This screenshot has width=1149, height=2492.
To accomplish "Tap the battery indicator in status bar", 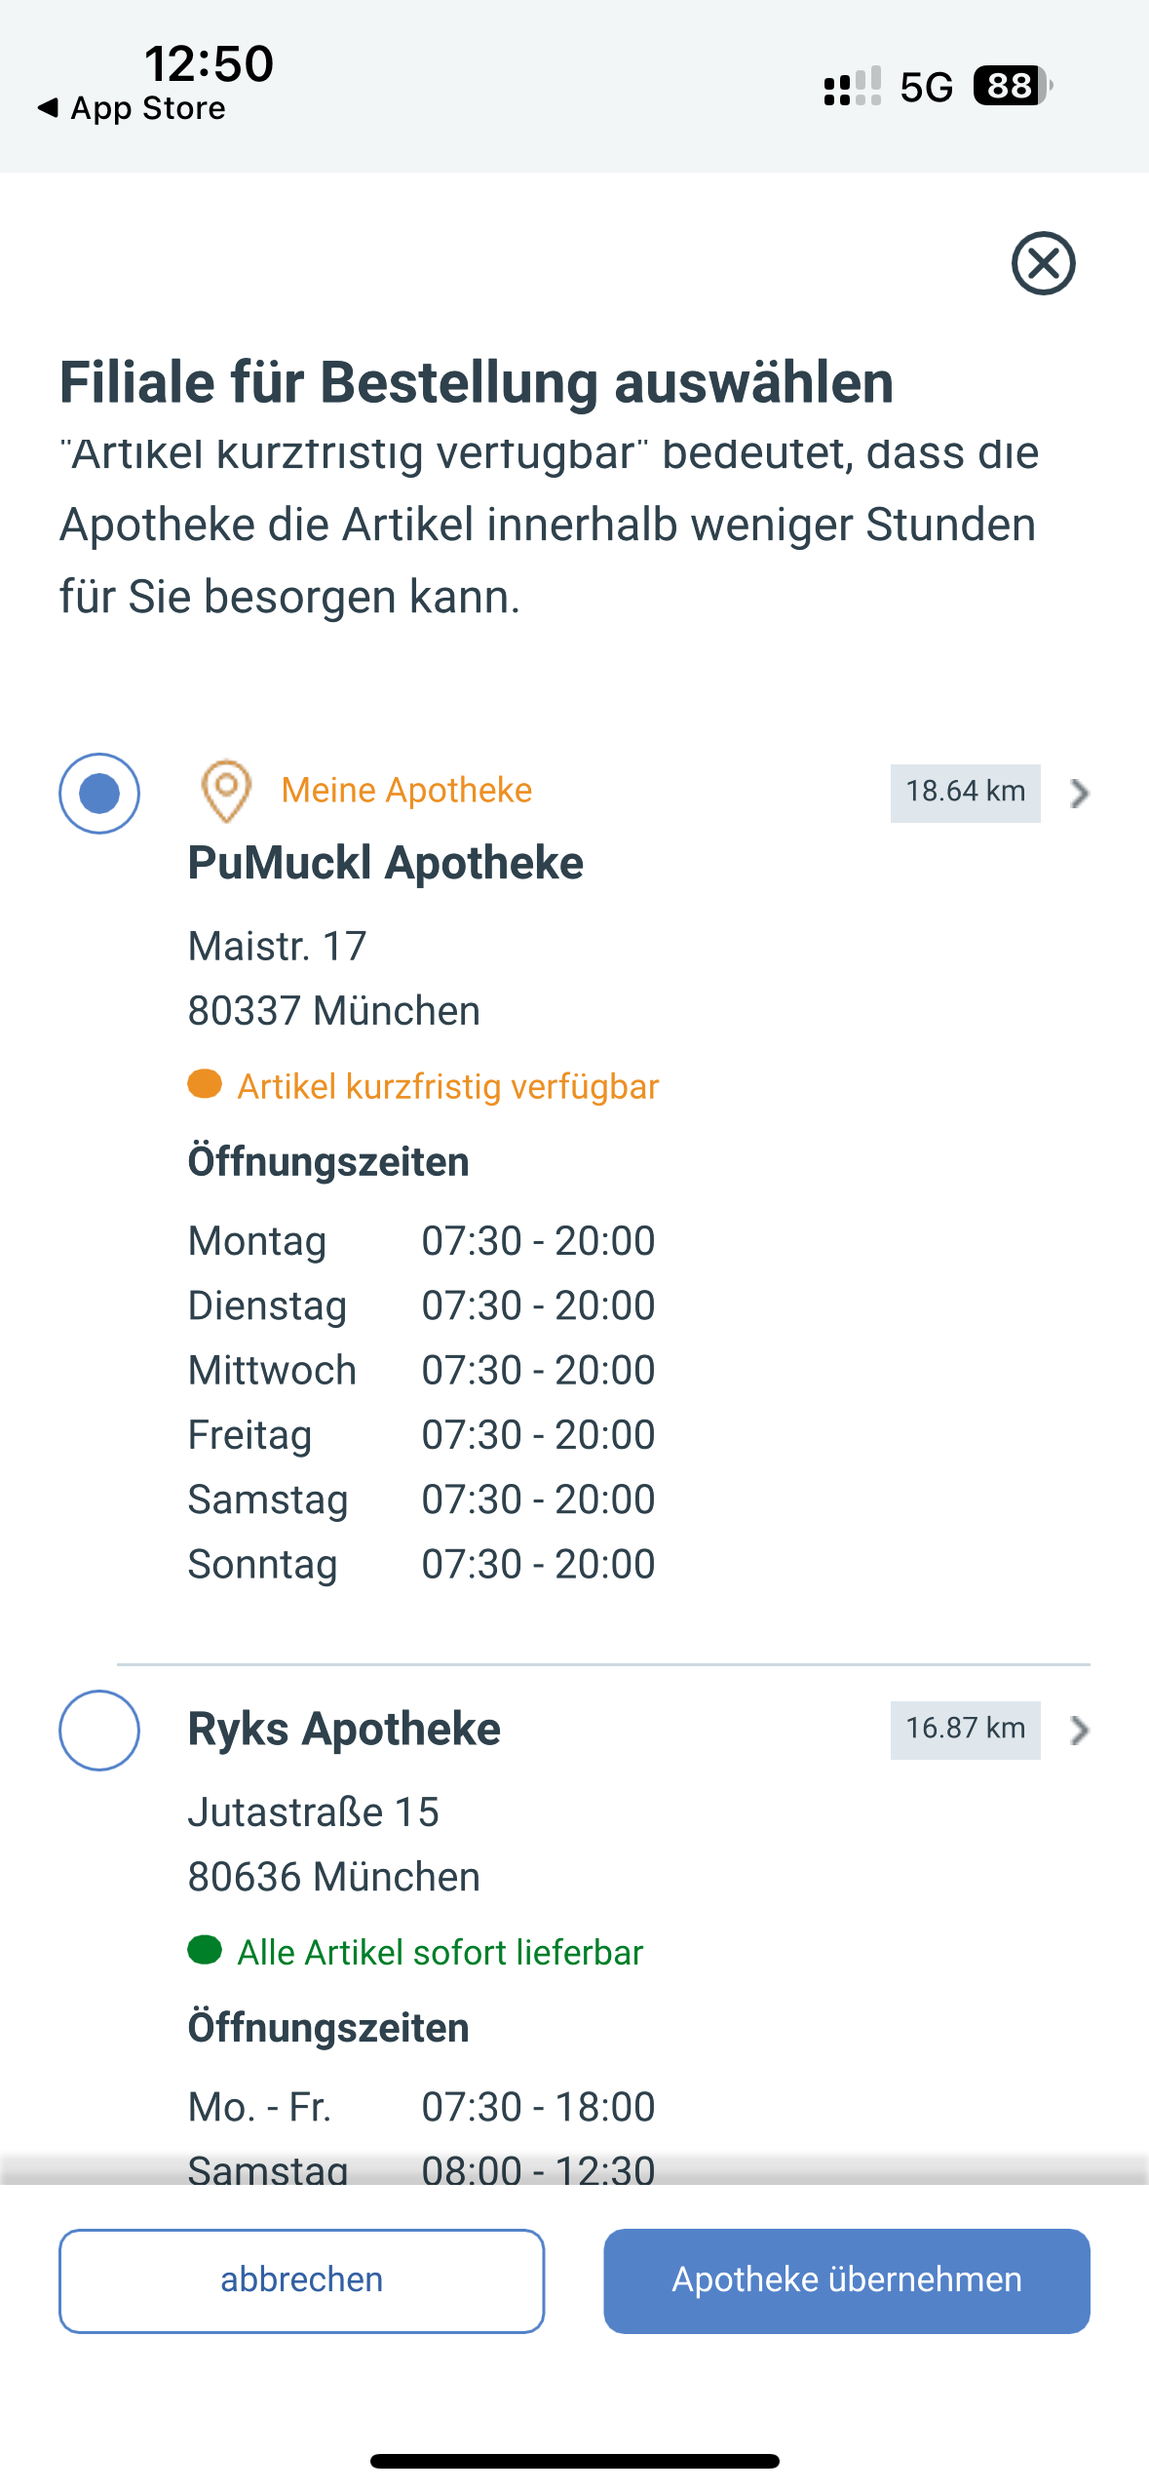I will click(x=1012, y=86).
